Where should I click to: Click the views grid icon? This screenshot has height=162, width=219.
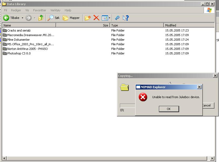click(x=105, y=18)
